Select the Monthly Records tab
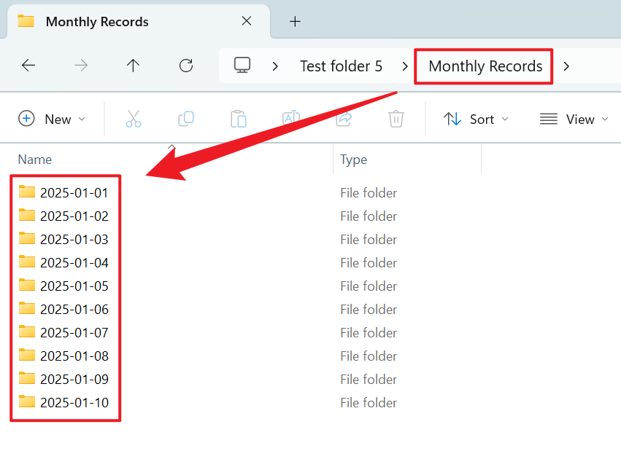 pyautogui.click(x=97, y=21)
